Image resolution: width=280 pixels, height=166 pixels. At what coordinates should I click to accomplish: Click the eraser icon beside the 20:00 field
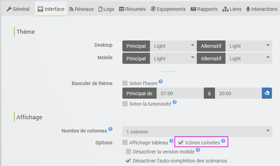[267, 93]
